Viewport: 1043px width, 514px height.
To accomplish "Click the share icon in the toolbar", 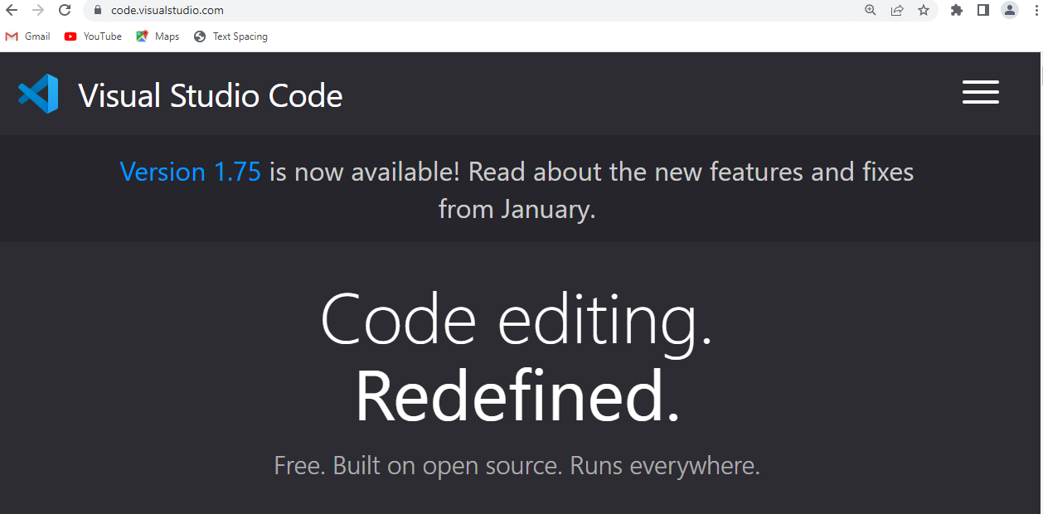I will pyautogui.click(x=897, y=10).
